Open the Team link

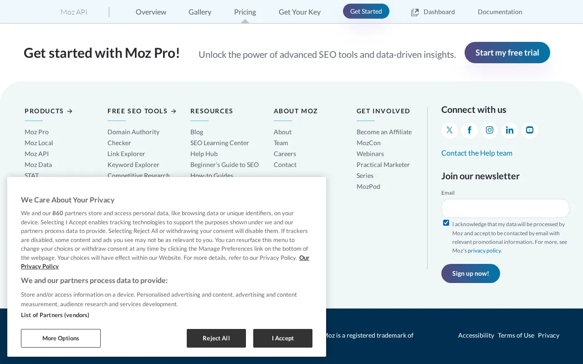point(281,143)
